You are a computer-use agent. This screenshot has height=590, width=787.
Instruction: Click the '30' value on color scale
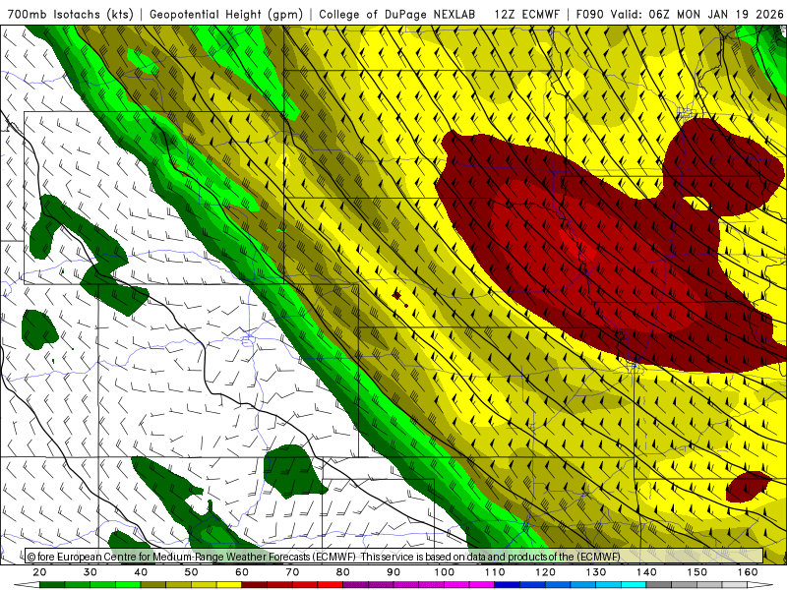point(91,572)
